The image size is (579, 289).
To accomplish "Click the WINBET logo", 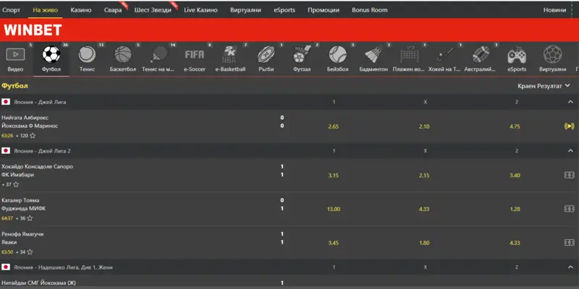I will 33,30.
